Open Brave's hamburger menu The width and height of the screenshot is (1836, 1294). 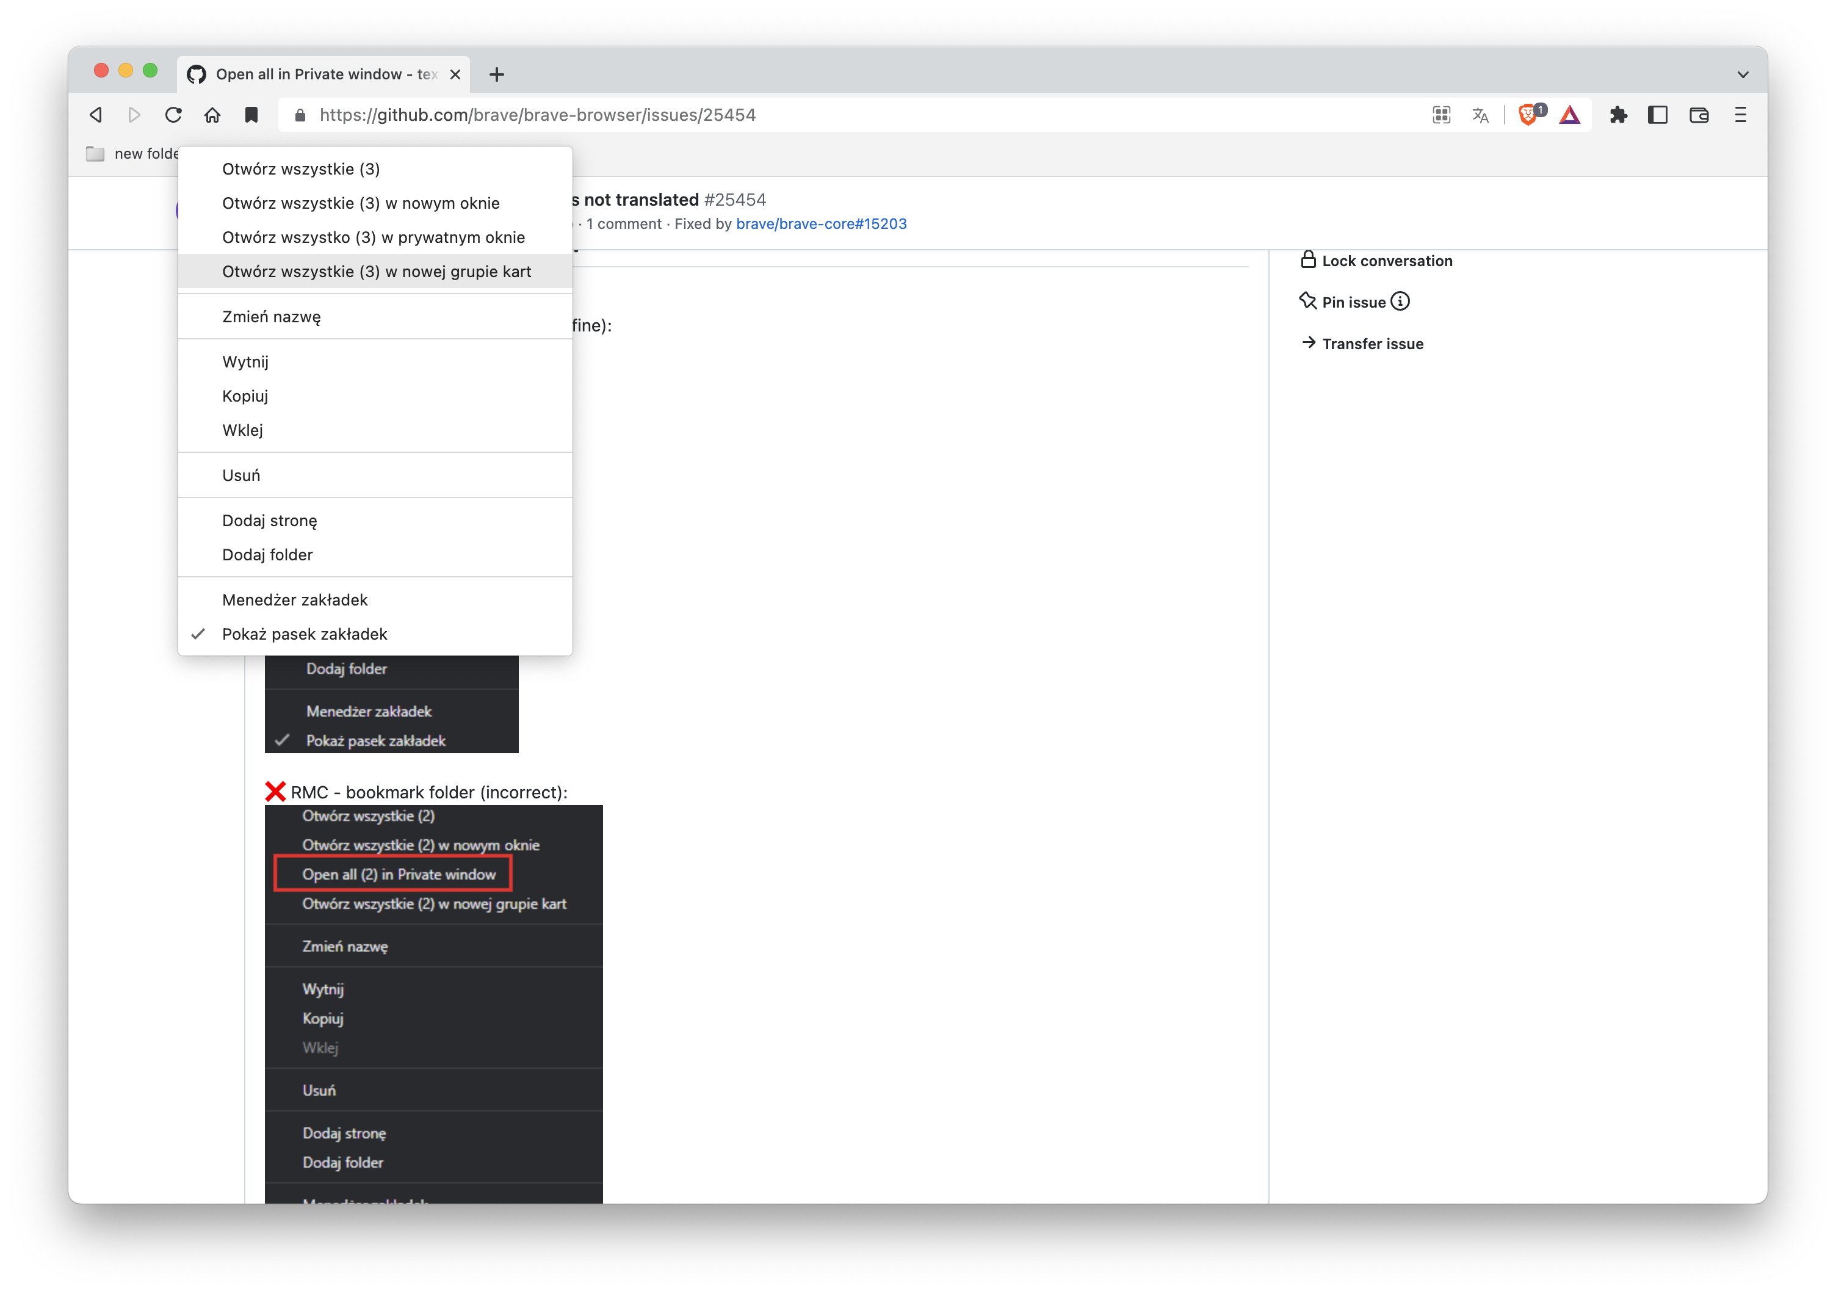[x=1740, y=114]
